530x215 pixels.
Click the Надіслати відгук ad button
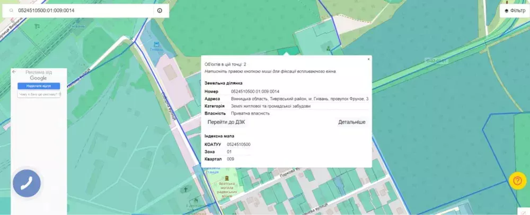point(38,86)
